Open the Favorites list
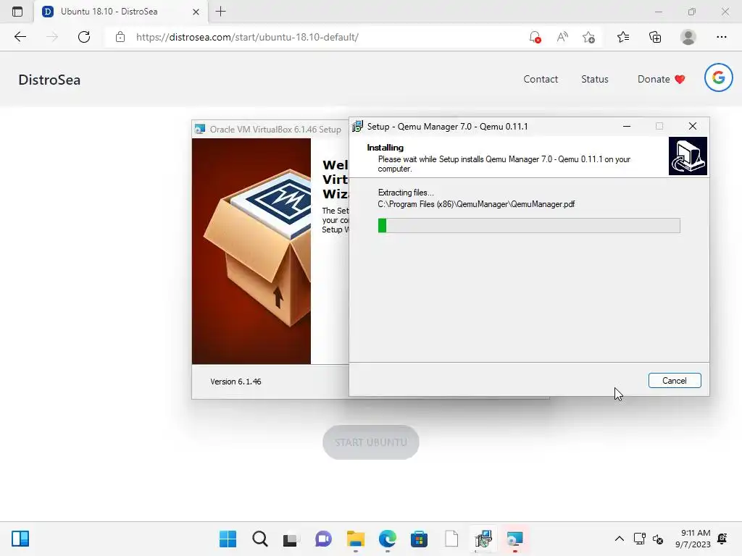Image resolution: width=742 pixels, height=556 pixels. click(623, 37)
